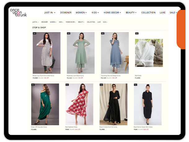Image resolution: width=189 pixels, height=142 pixels.
Task: Click the New badge on the Black Crinkle Kurta photo
Action: click(x=101, y=85)
